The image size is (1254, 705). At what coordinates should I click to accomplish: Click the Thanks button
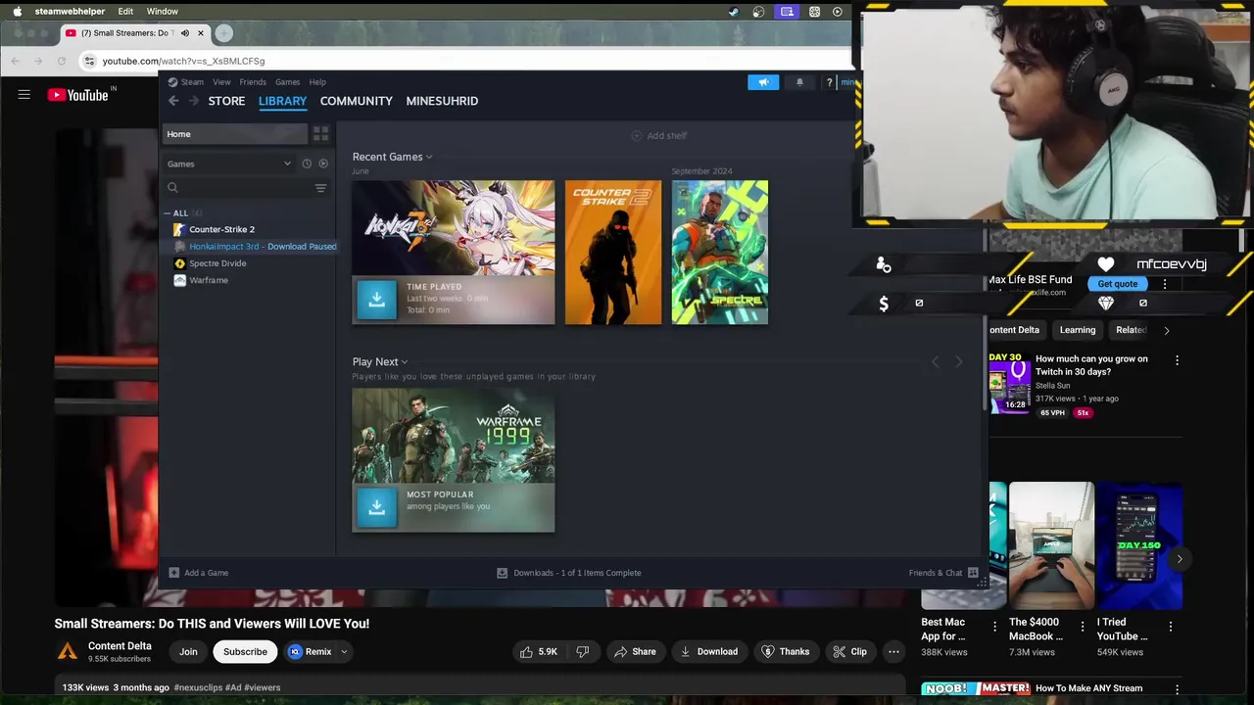coord(785,652)
